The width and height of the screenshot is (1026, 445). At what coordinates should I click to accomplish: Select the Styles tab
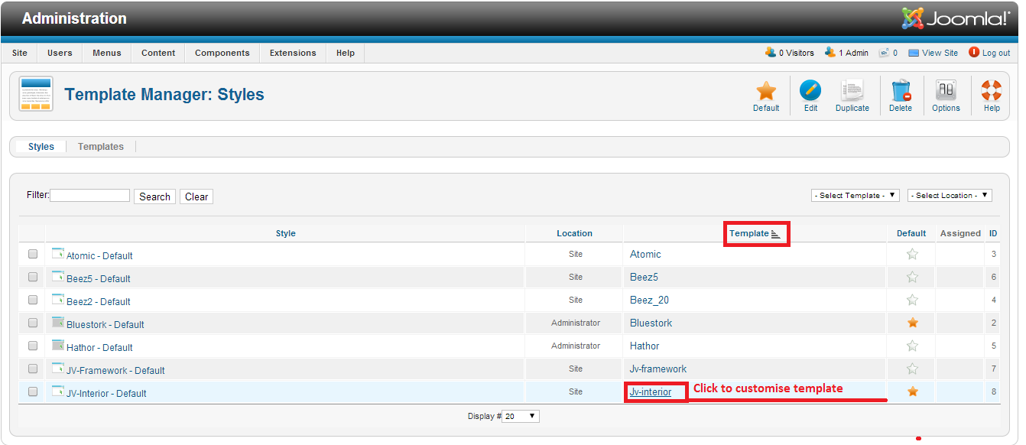[41, 147]
